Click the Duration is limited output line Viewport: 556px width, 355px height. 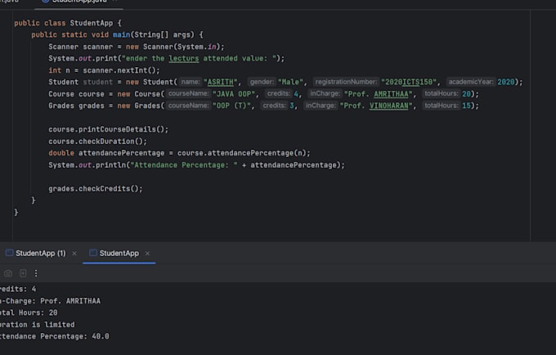pos(37,325)
